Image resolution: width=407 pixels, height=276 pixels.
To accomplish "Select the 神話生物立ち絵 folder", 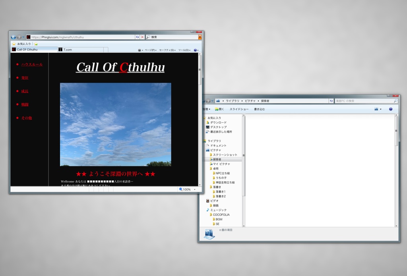I will (x=223, y=183).
